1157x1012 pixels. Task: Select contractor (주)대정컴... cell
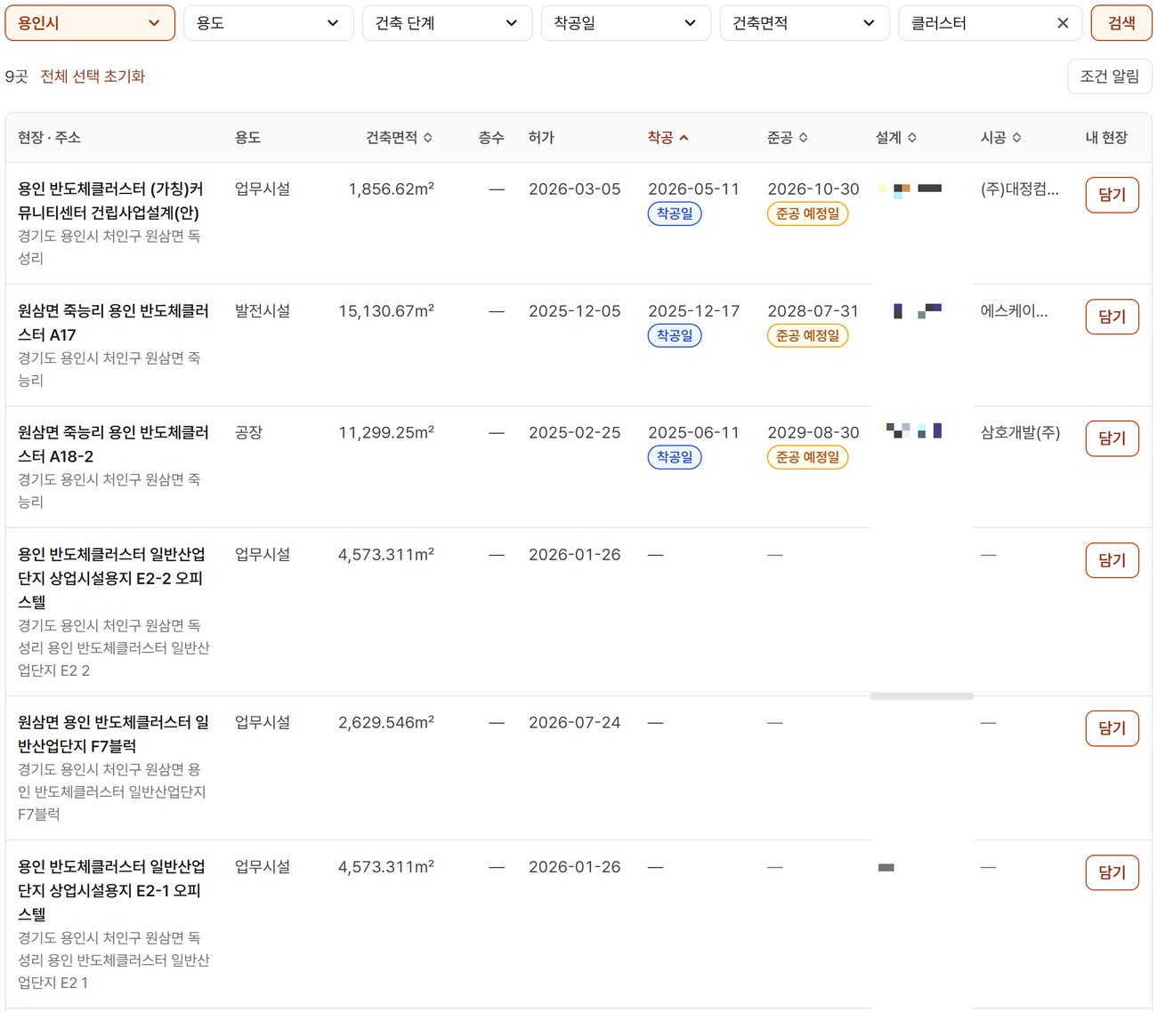tap(1020, 189)
